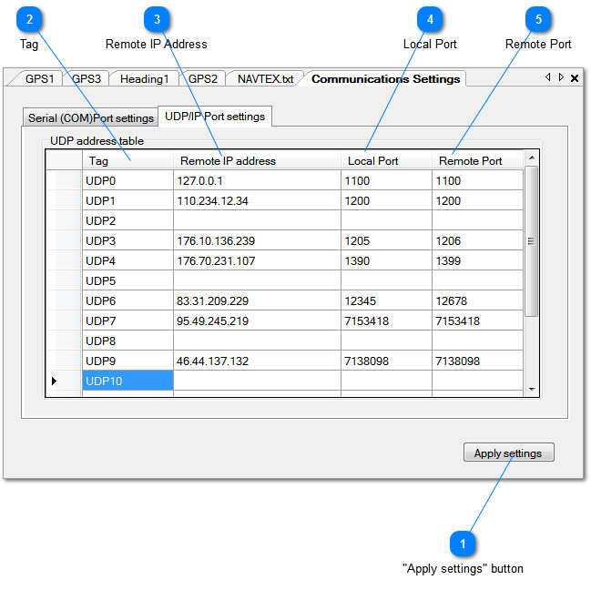Viewport: 591px width, 590px height.
Task: Select the Communications Settings tab
Action: pyautogui.click(x=385, y=78)
